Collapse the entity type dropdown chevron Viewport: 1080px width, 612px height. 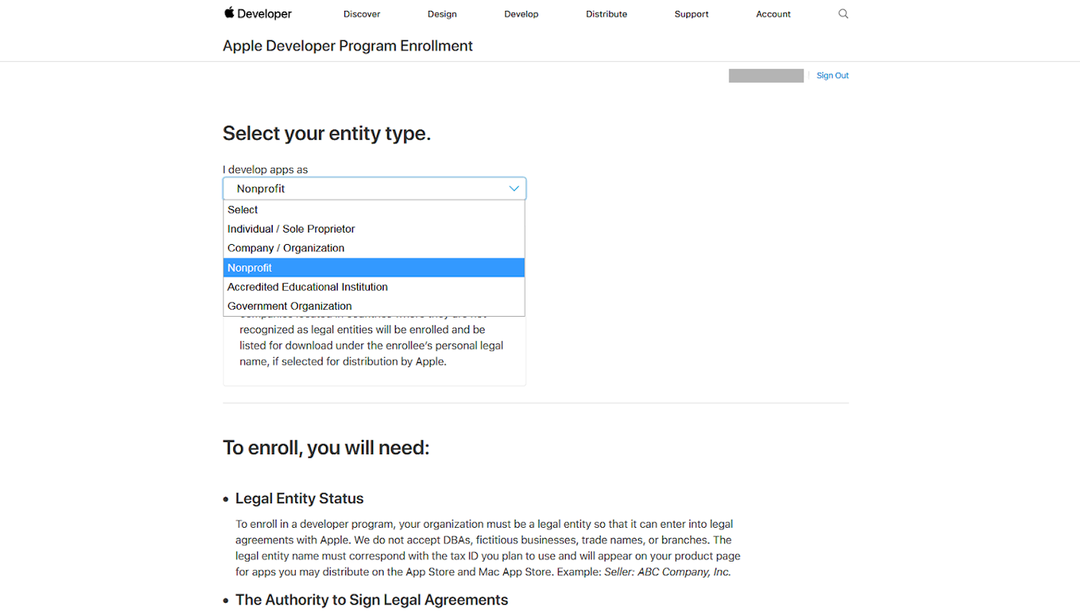tap(514, 189)
